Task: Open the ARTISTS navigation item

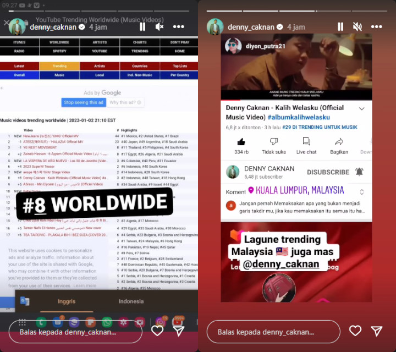Action: [100, 42]
